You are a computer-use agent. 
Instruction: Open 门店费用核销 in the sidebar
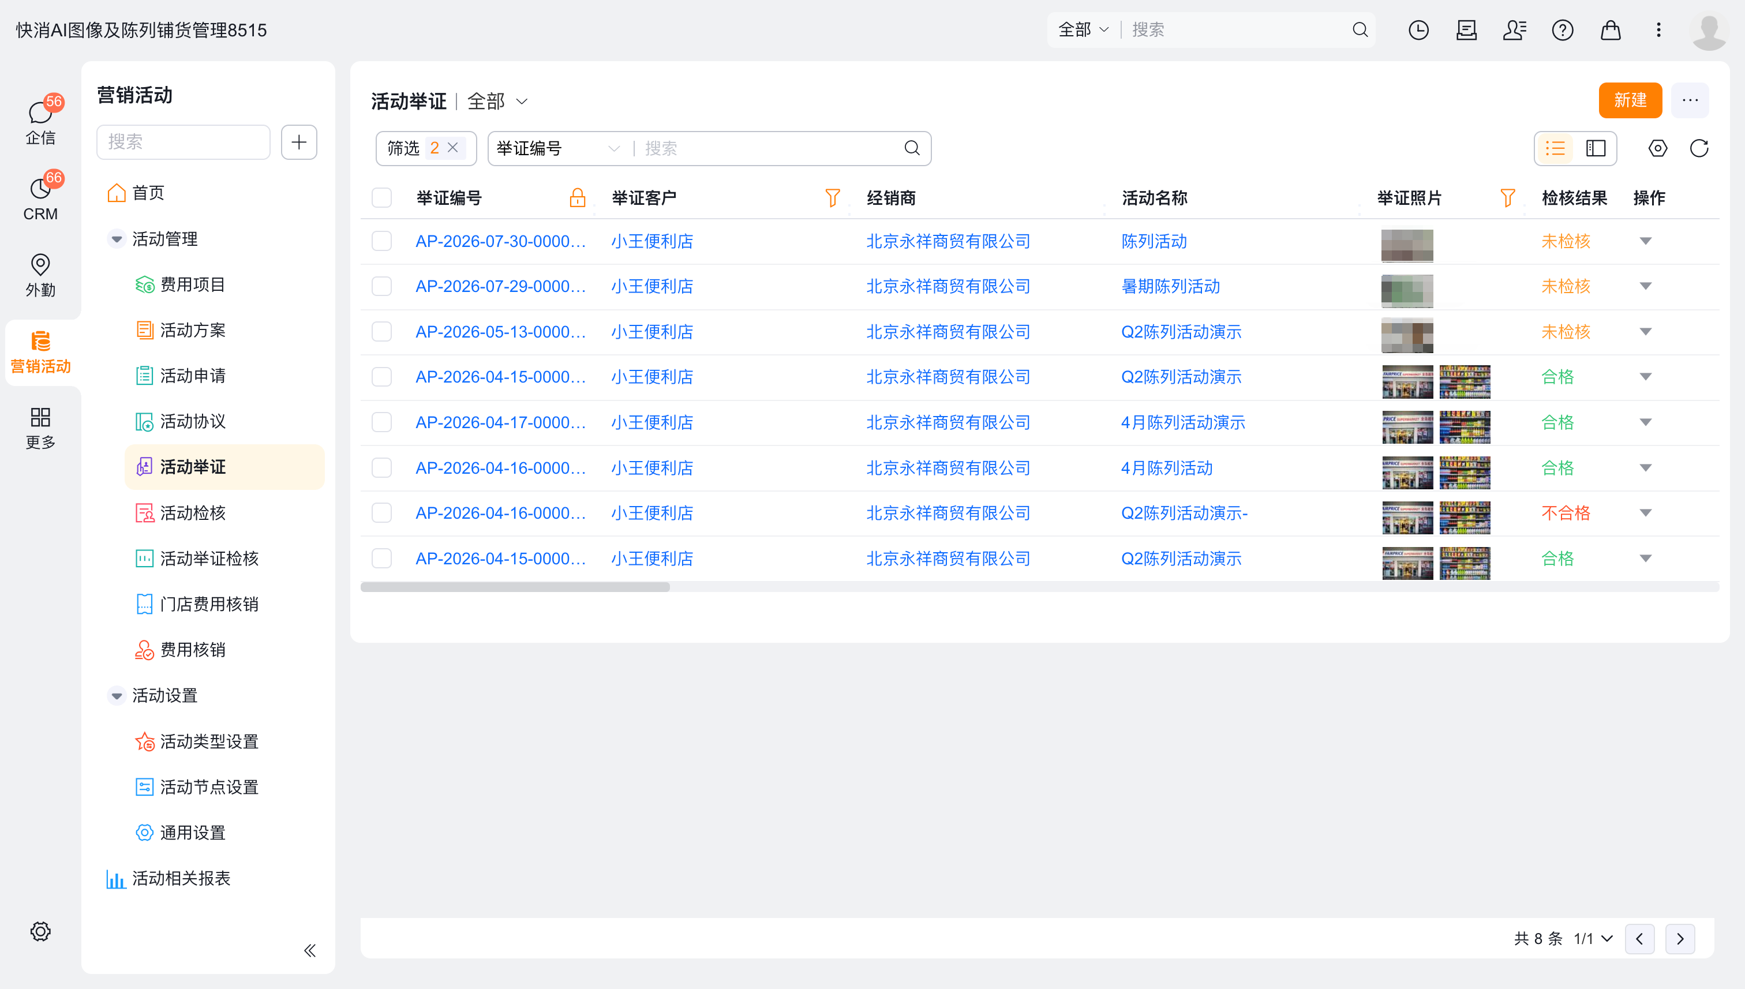point(209,604)
